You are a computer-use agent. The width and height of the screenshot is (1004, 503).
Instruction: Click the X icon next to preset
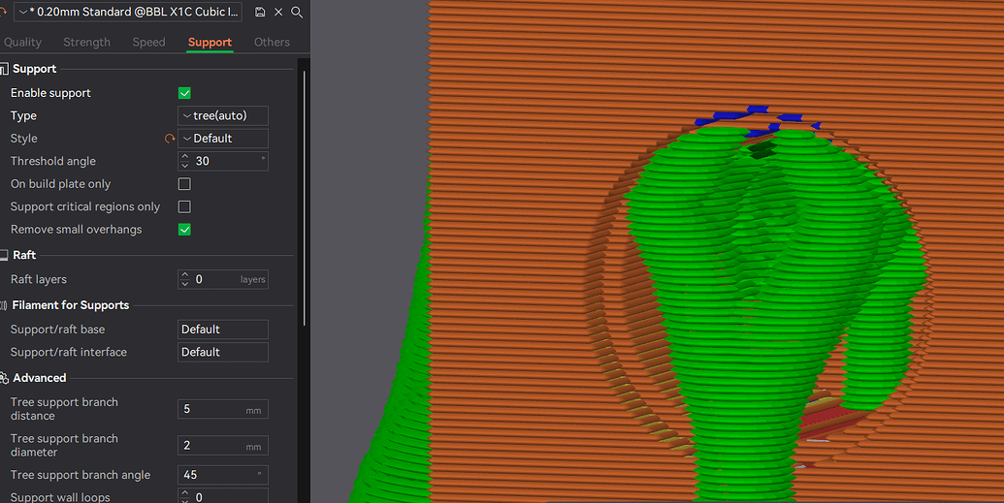click(x=278, y=13)
